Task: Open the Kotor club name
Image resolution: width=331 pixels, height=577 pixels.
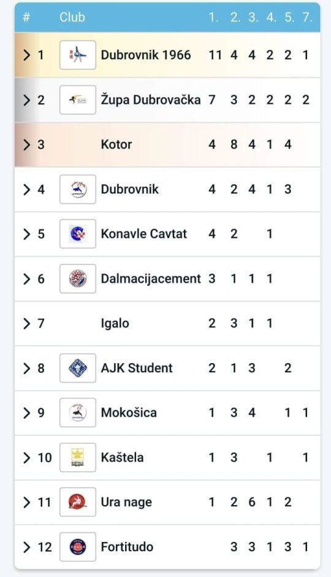Action: point(116,144)
